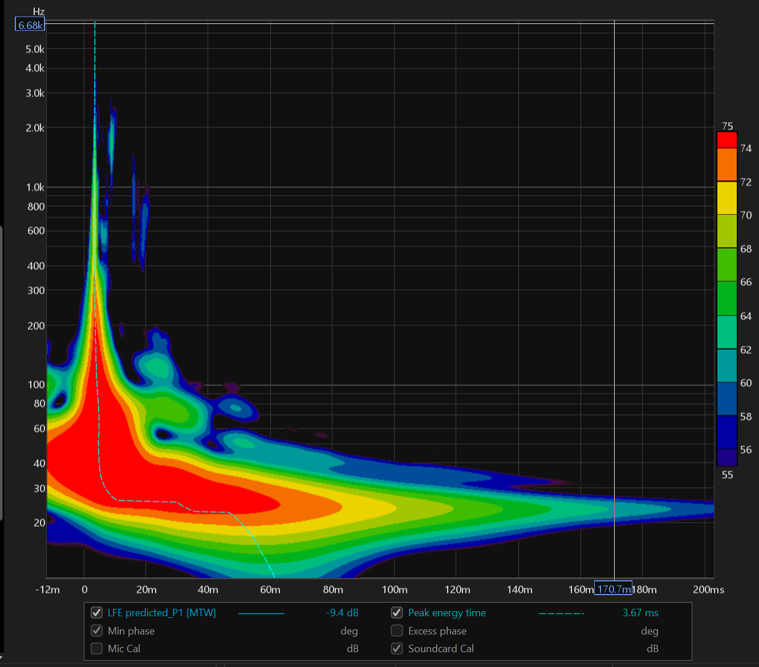Select the yellow band of the colour scale
Viewport: 759px width, 667px height.
pyautogui.click(x=726, y=198)
